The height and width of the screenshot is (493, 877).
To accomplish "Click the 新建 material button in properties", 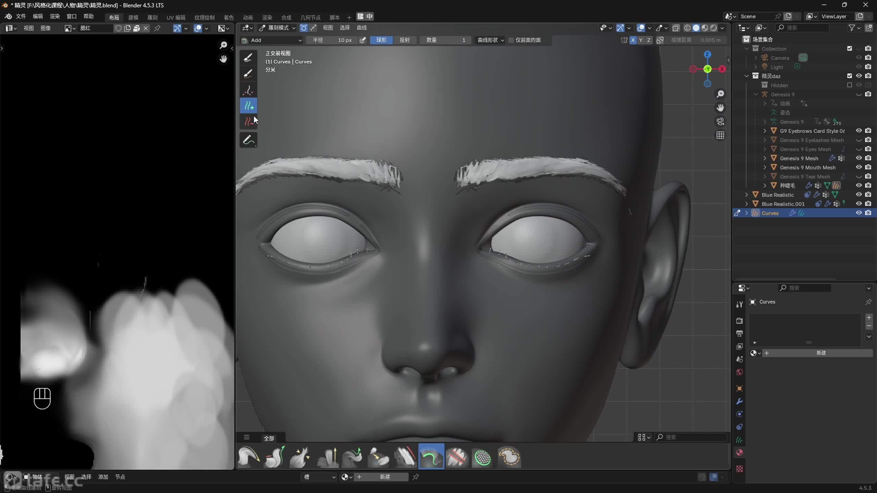I will pos(820,353).
